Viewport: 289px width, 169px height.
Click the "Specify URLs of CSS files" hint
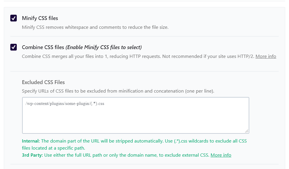[118, 91]
